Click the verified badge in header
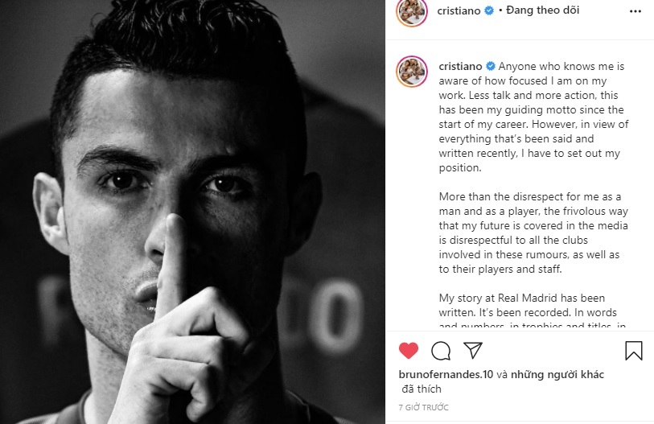This screenshot has width=654, height=424. 489,10
